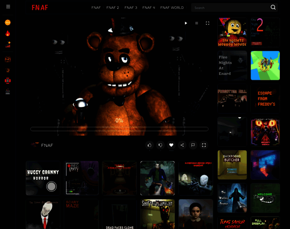Dislike the game with thumbs down
The image size is (290, 229).
(160, 145)
